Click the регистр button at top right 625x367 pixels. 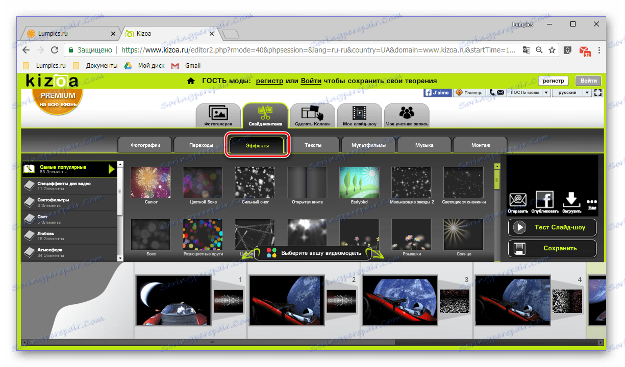click(x=554, y=81)
